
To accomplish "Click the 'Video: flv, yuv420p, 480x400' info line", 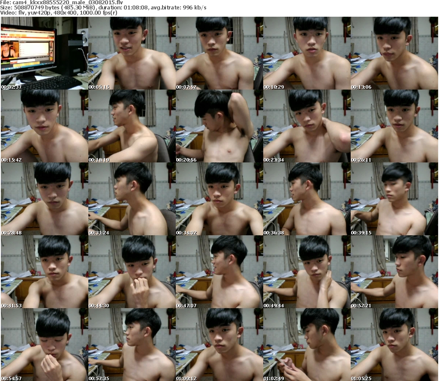I will [58, 12].
